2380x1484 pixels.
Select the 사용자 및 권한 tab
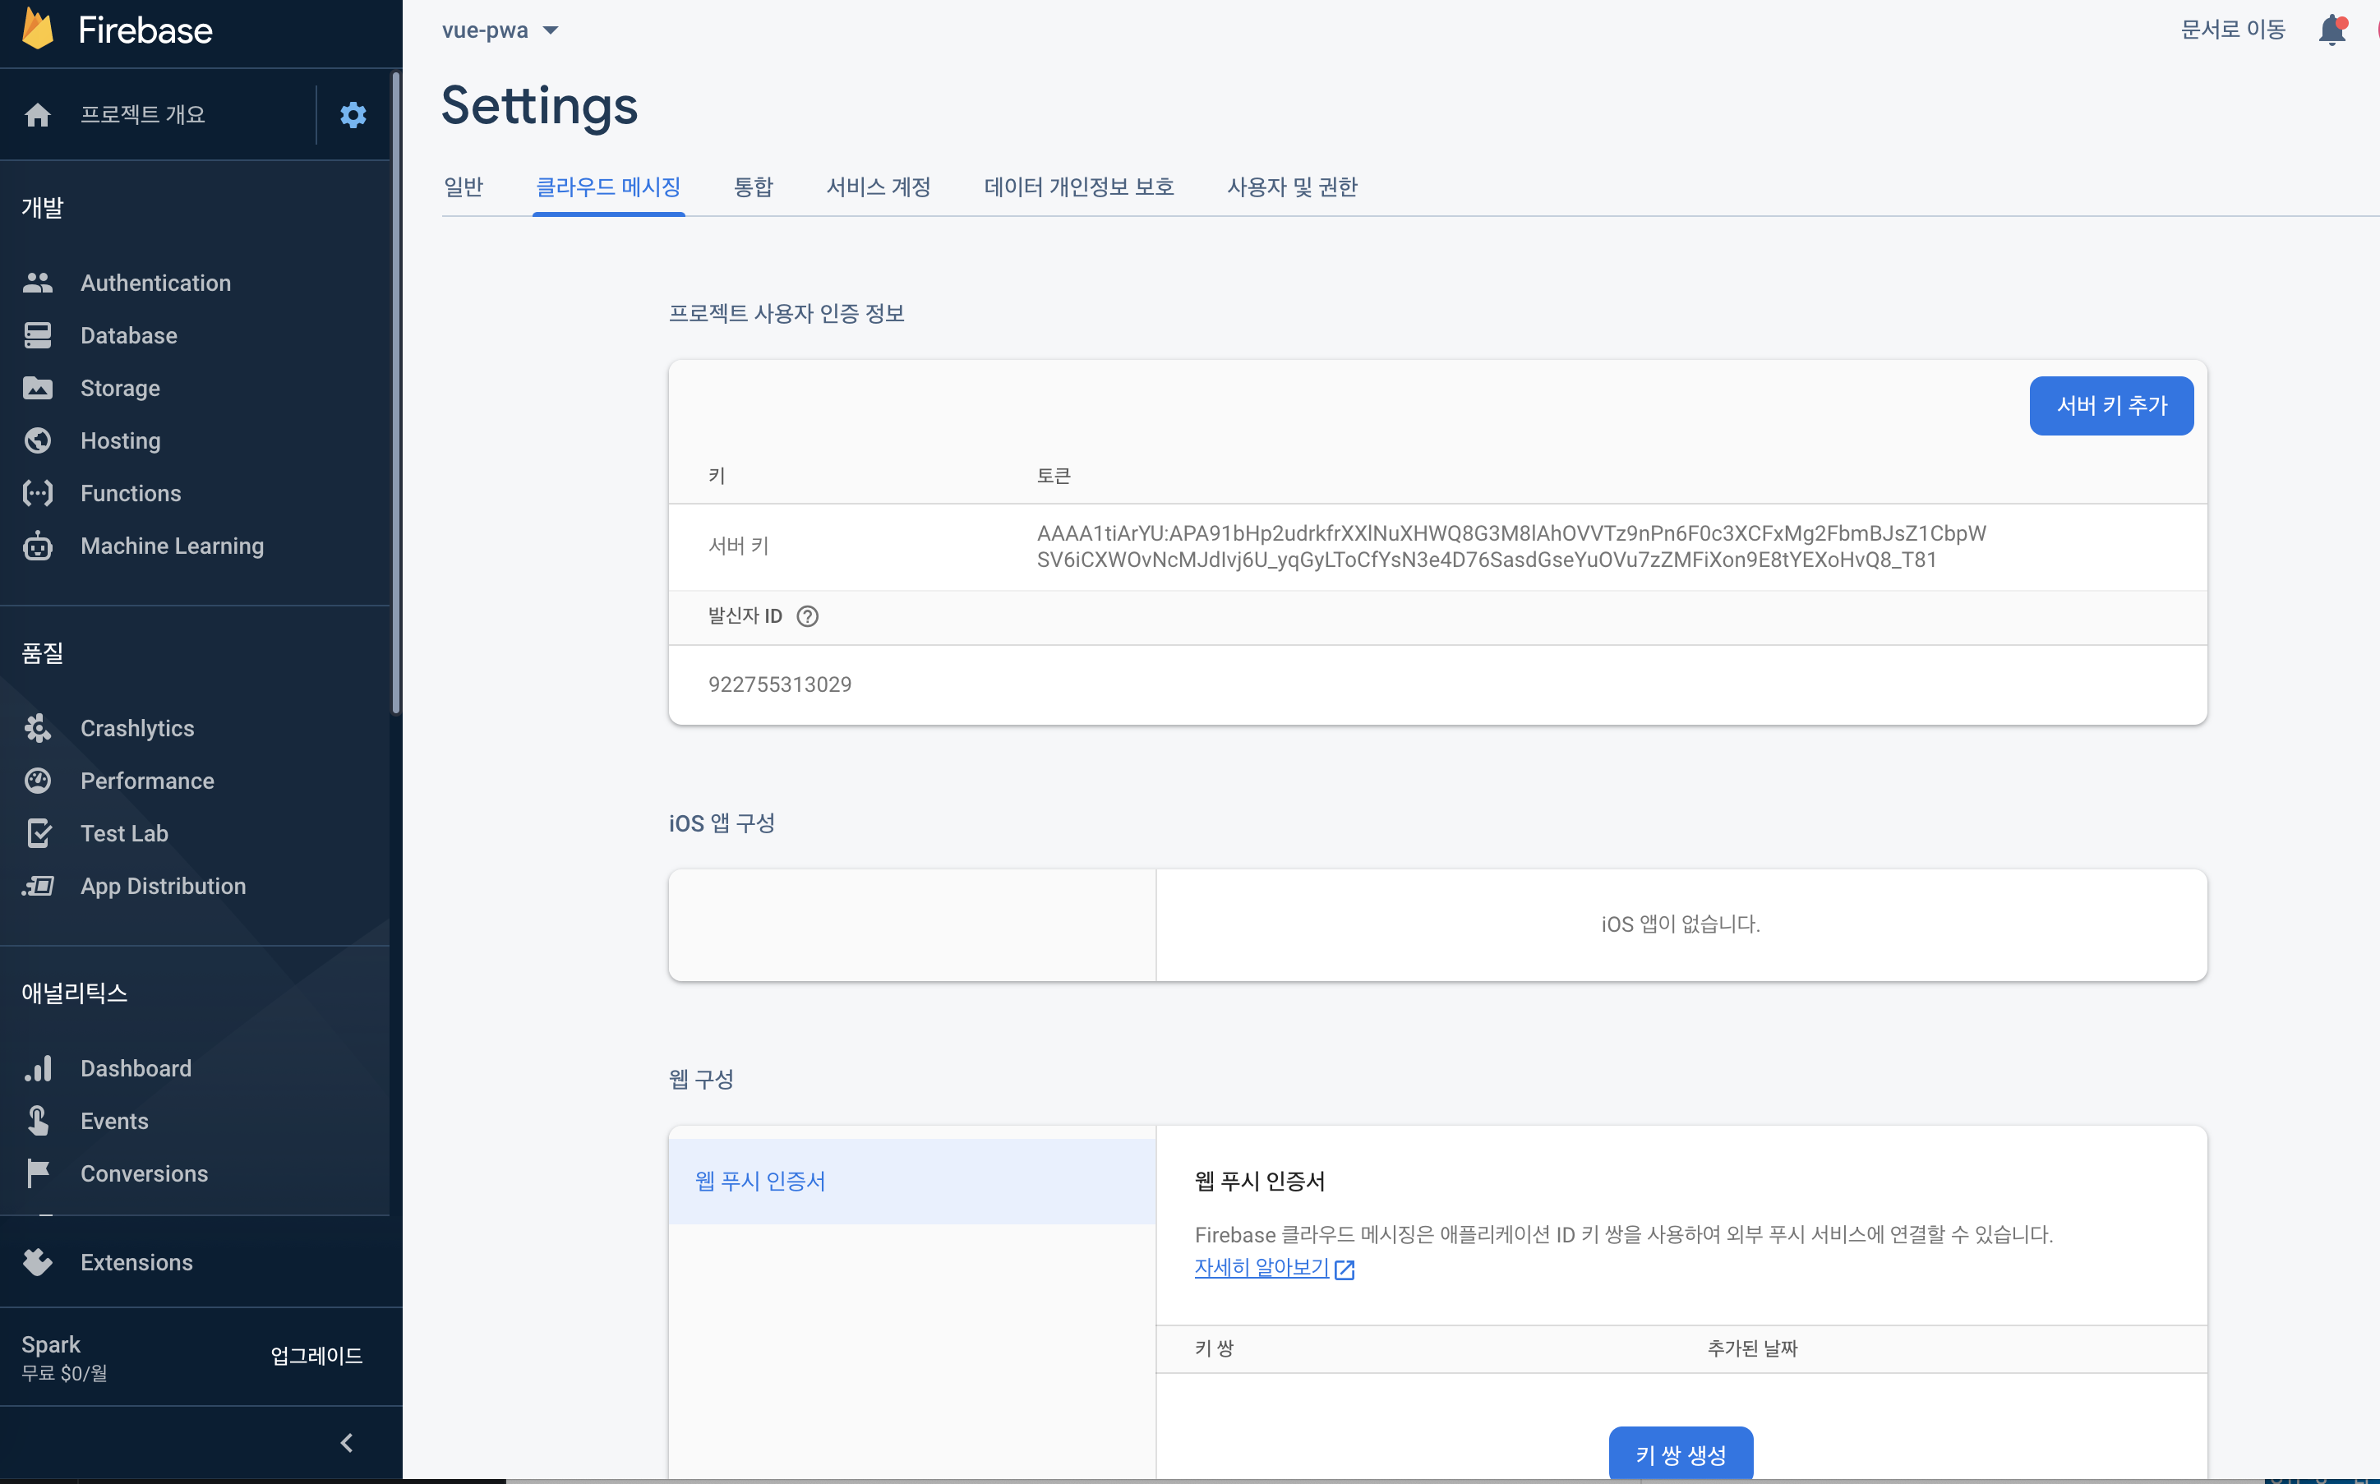click(1292, 187)
